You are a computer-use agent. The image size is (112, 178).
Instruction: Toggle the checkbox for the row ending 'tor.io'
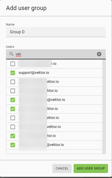(x=13, y=136)
